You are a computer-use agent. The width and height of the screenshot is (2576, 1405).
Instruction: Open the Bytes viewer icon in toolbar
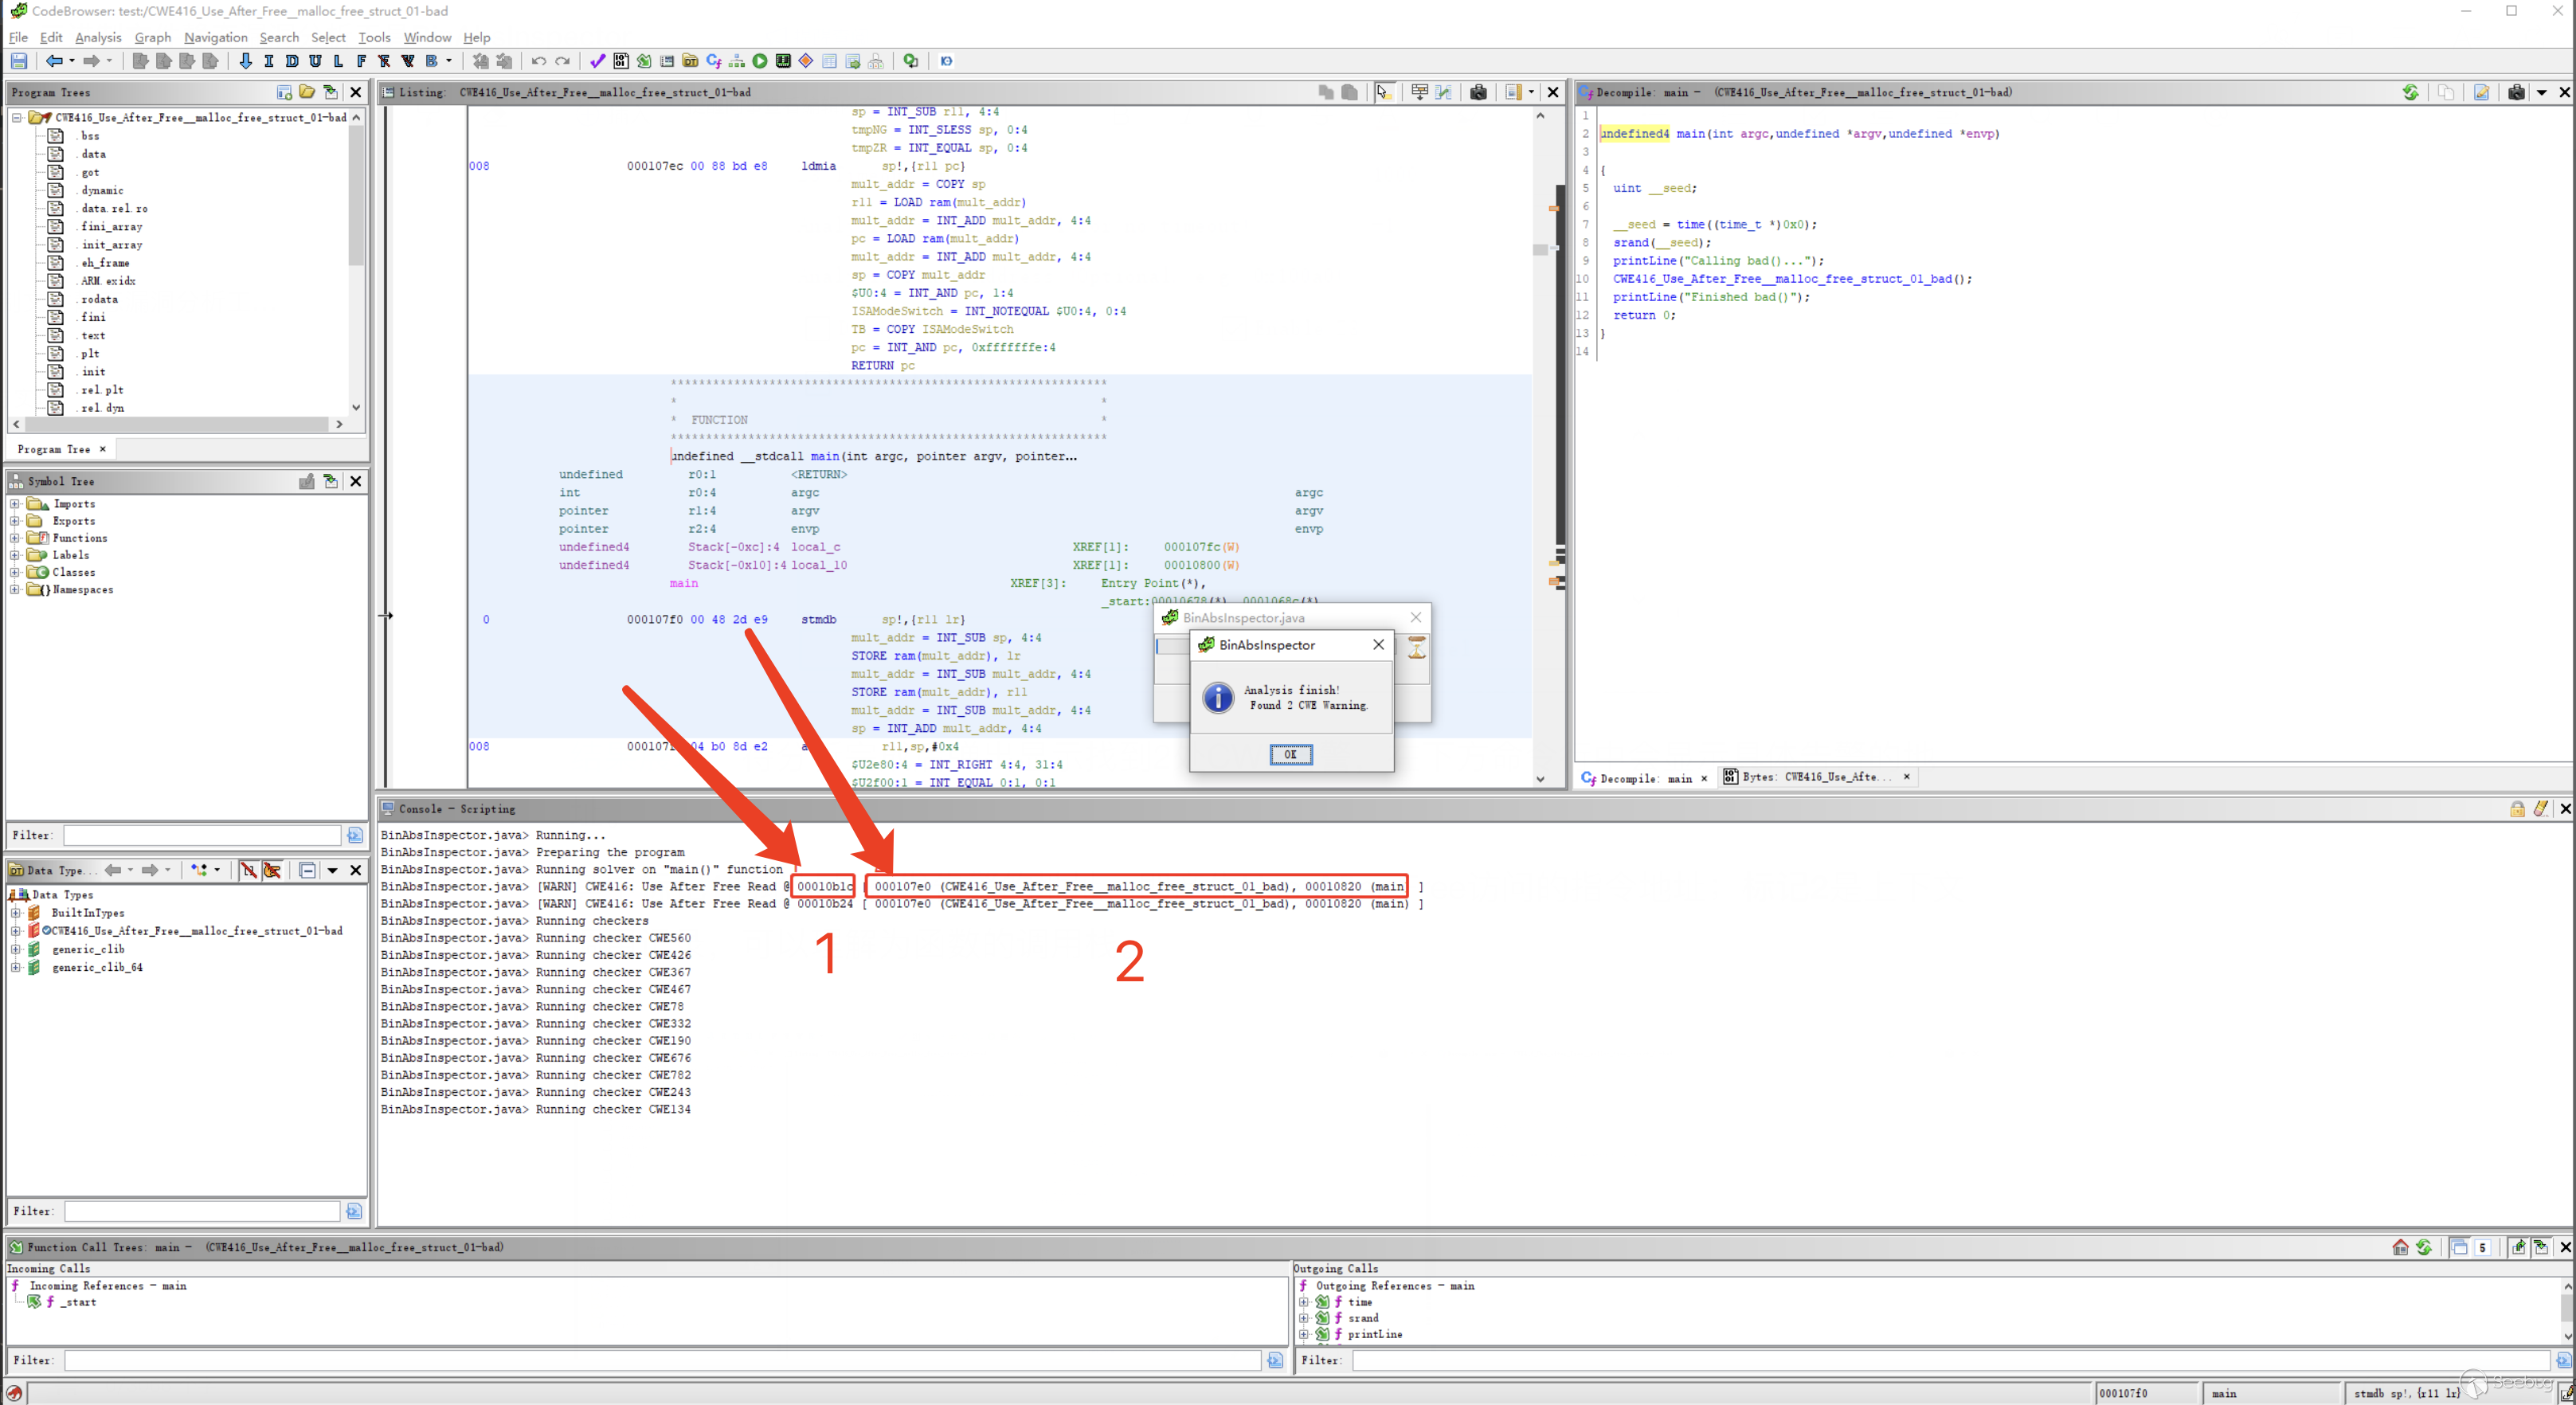621,61
